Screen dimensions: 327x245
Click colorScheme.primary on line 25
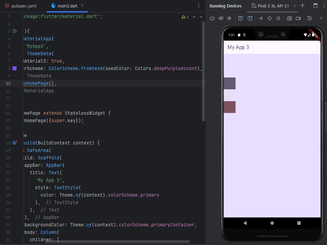click(x=134, y=195)
